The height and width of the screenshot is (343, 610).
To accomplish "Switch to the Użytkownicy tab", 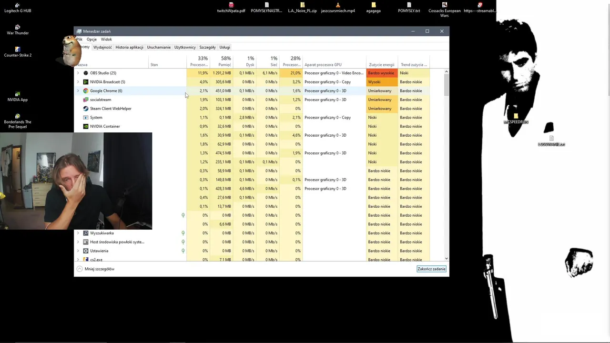I will (185, 47).
